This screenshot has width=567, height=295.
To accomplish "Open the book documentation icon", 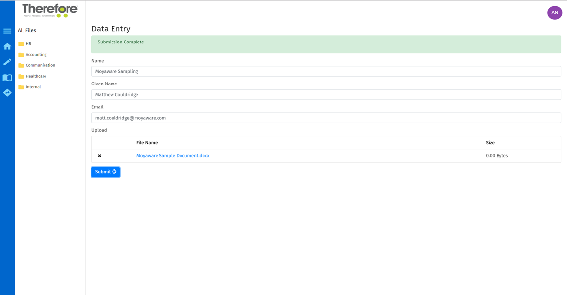I will click(x=7, y=77).
